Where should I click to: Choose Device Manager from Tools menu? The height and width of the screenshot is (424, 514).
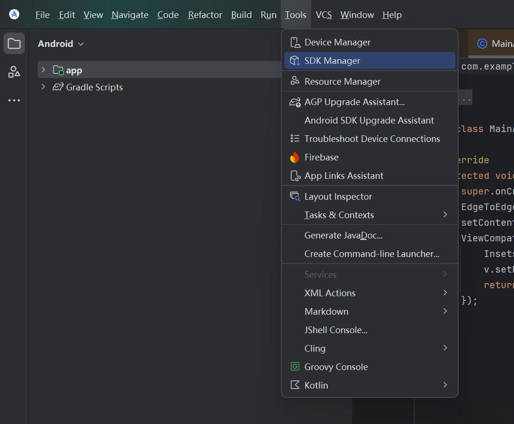pos(369,42)
